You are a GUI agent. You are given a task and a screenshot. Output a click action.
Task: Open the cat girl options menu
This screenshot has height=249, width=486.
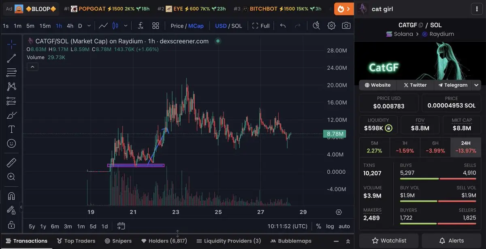[x=476, y=9]
